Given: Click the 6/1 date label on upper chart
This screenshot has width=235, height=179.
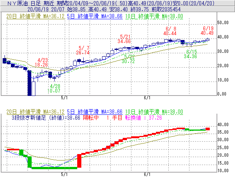Looking at the screenshot, I should pos(147,98).
